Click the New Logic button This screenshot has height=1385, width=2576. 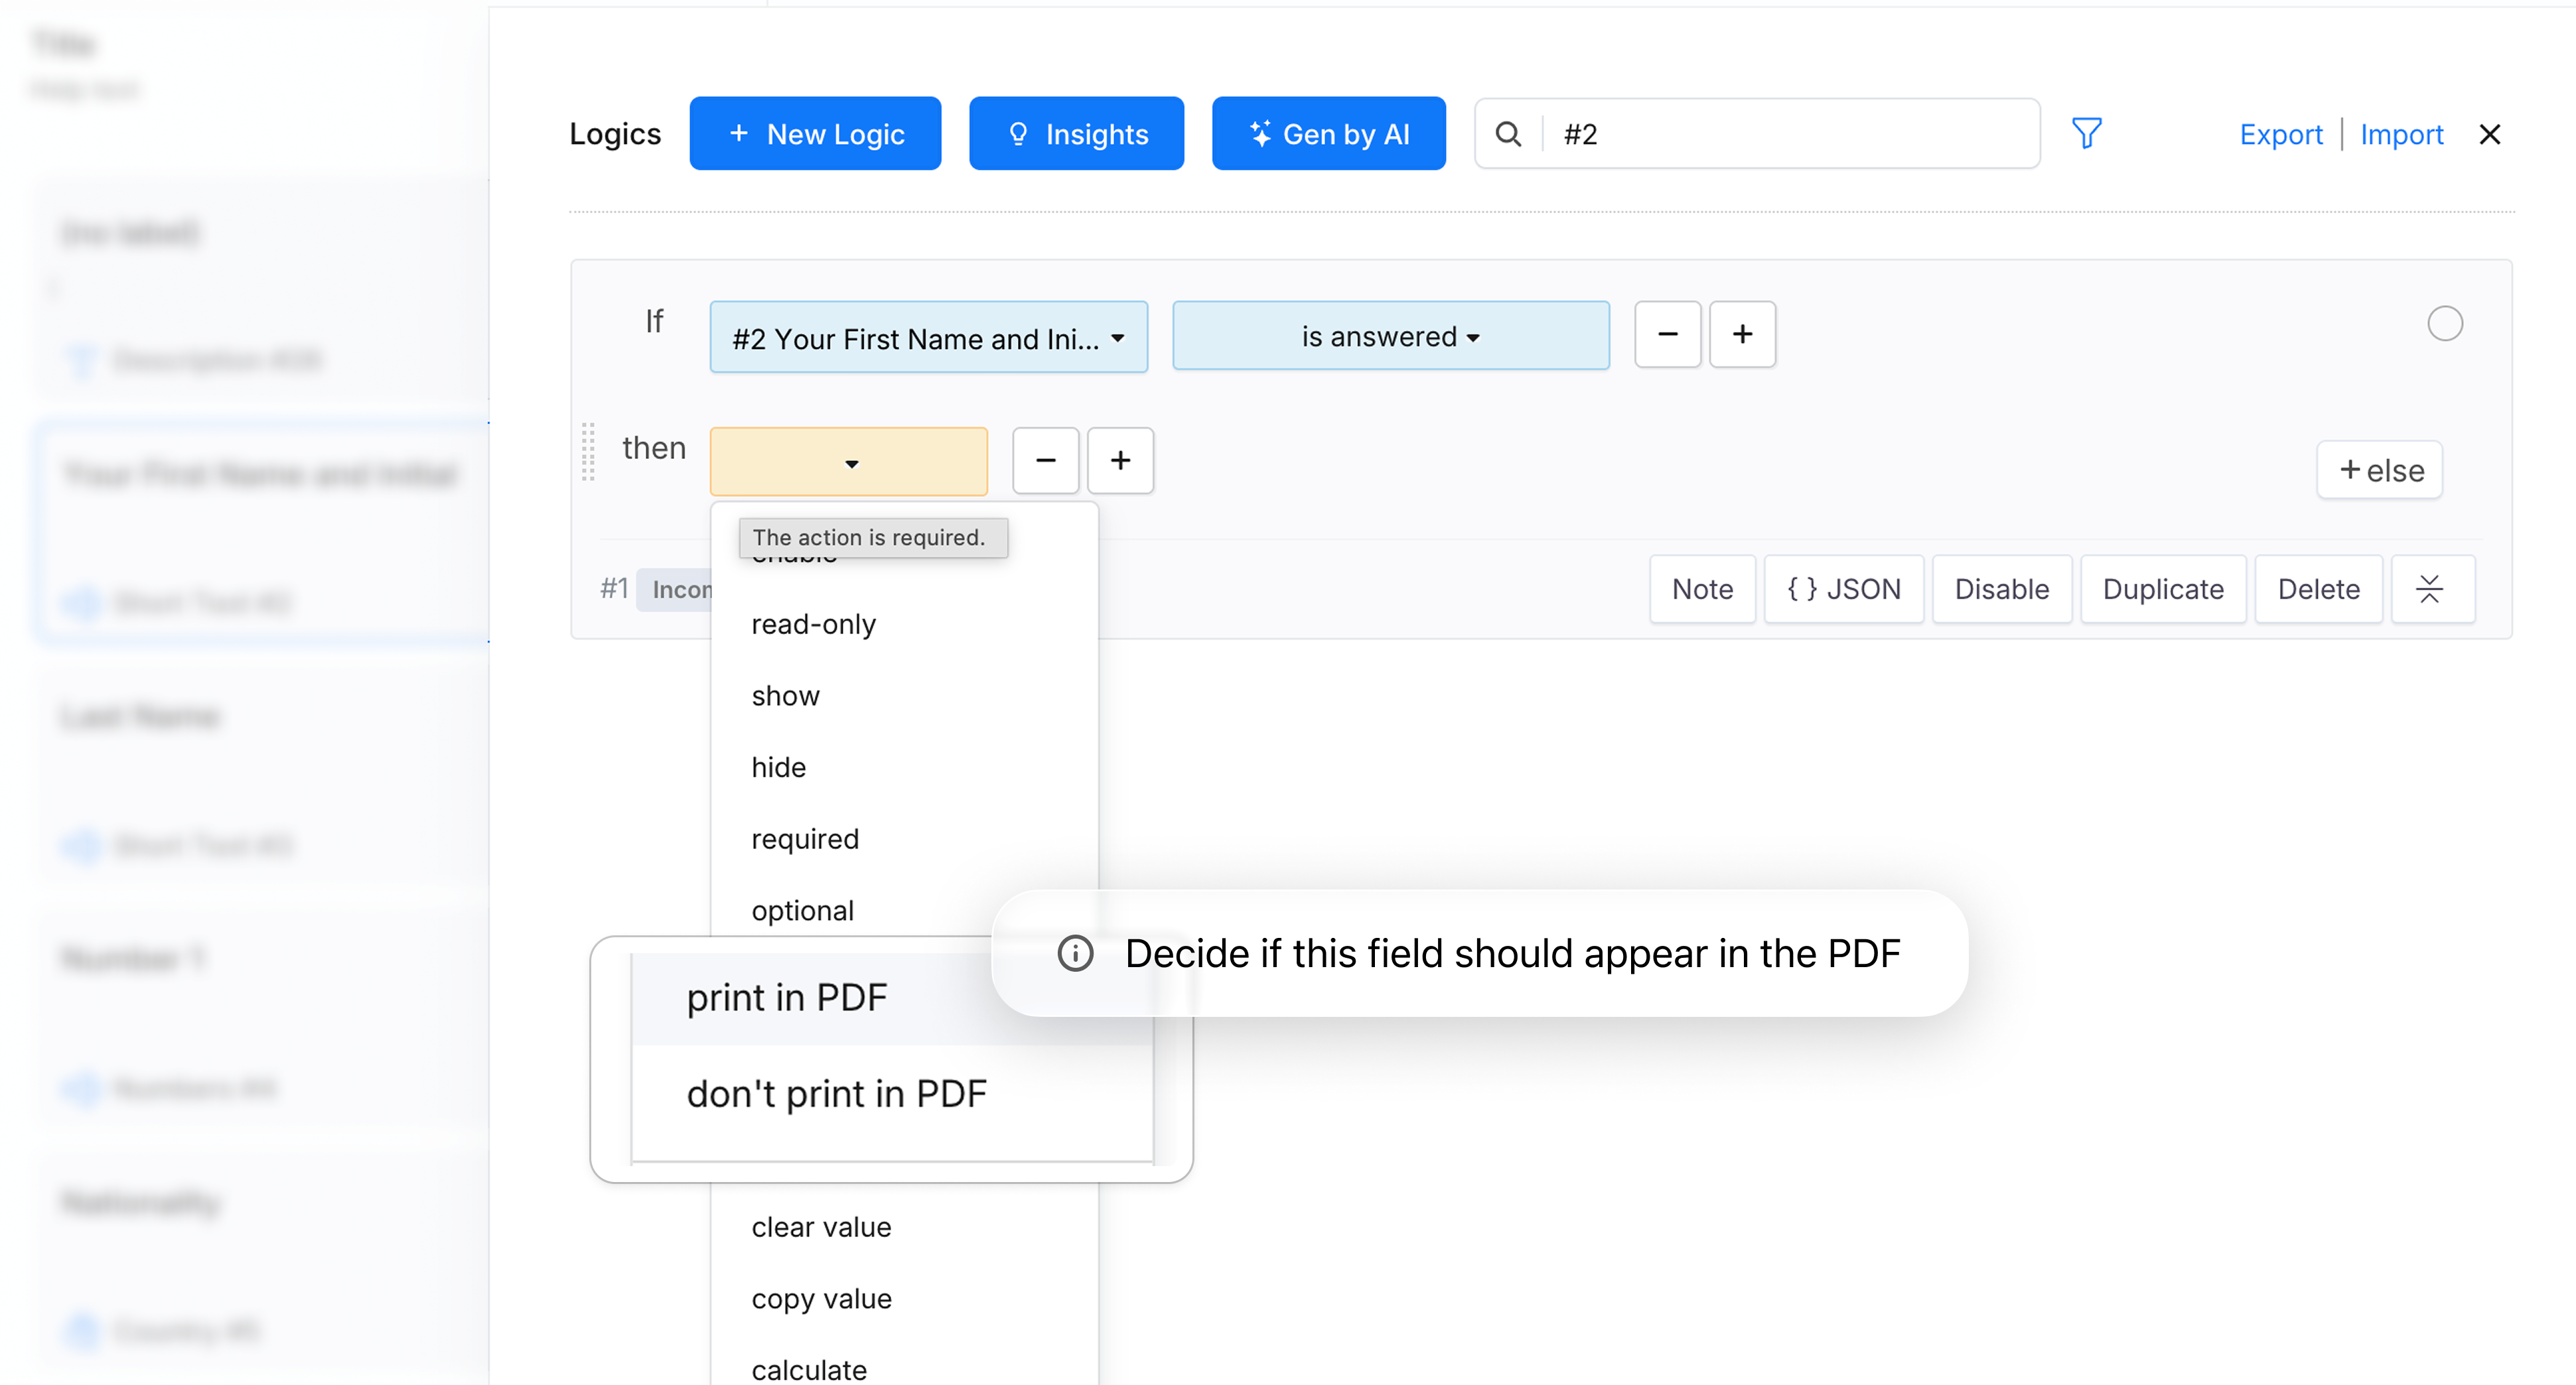pyautogui.click(x=815, y=134)
